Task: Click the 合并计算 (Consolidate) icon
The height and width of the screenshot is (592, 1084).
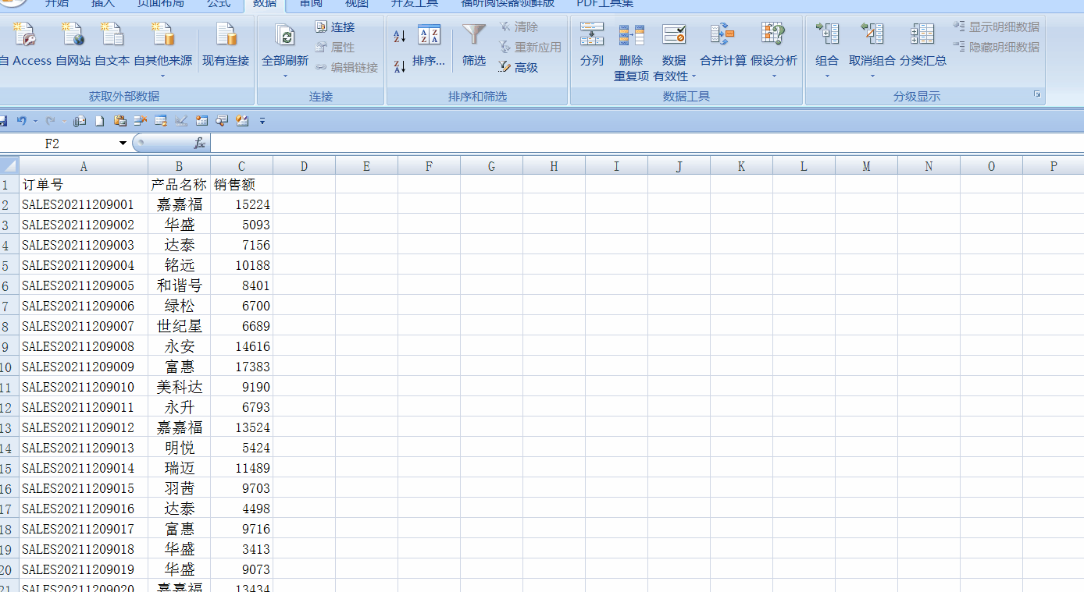Action: point(722,35)
